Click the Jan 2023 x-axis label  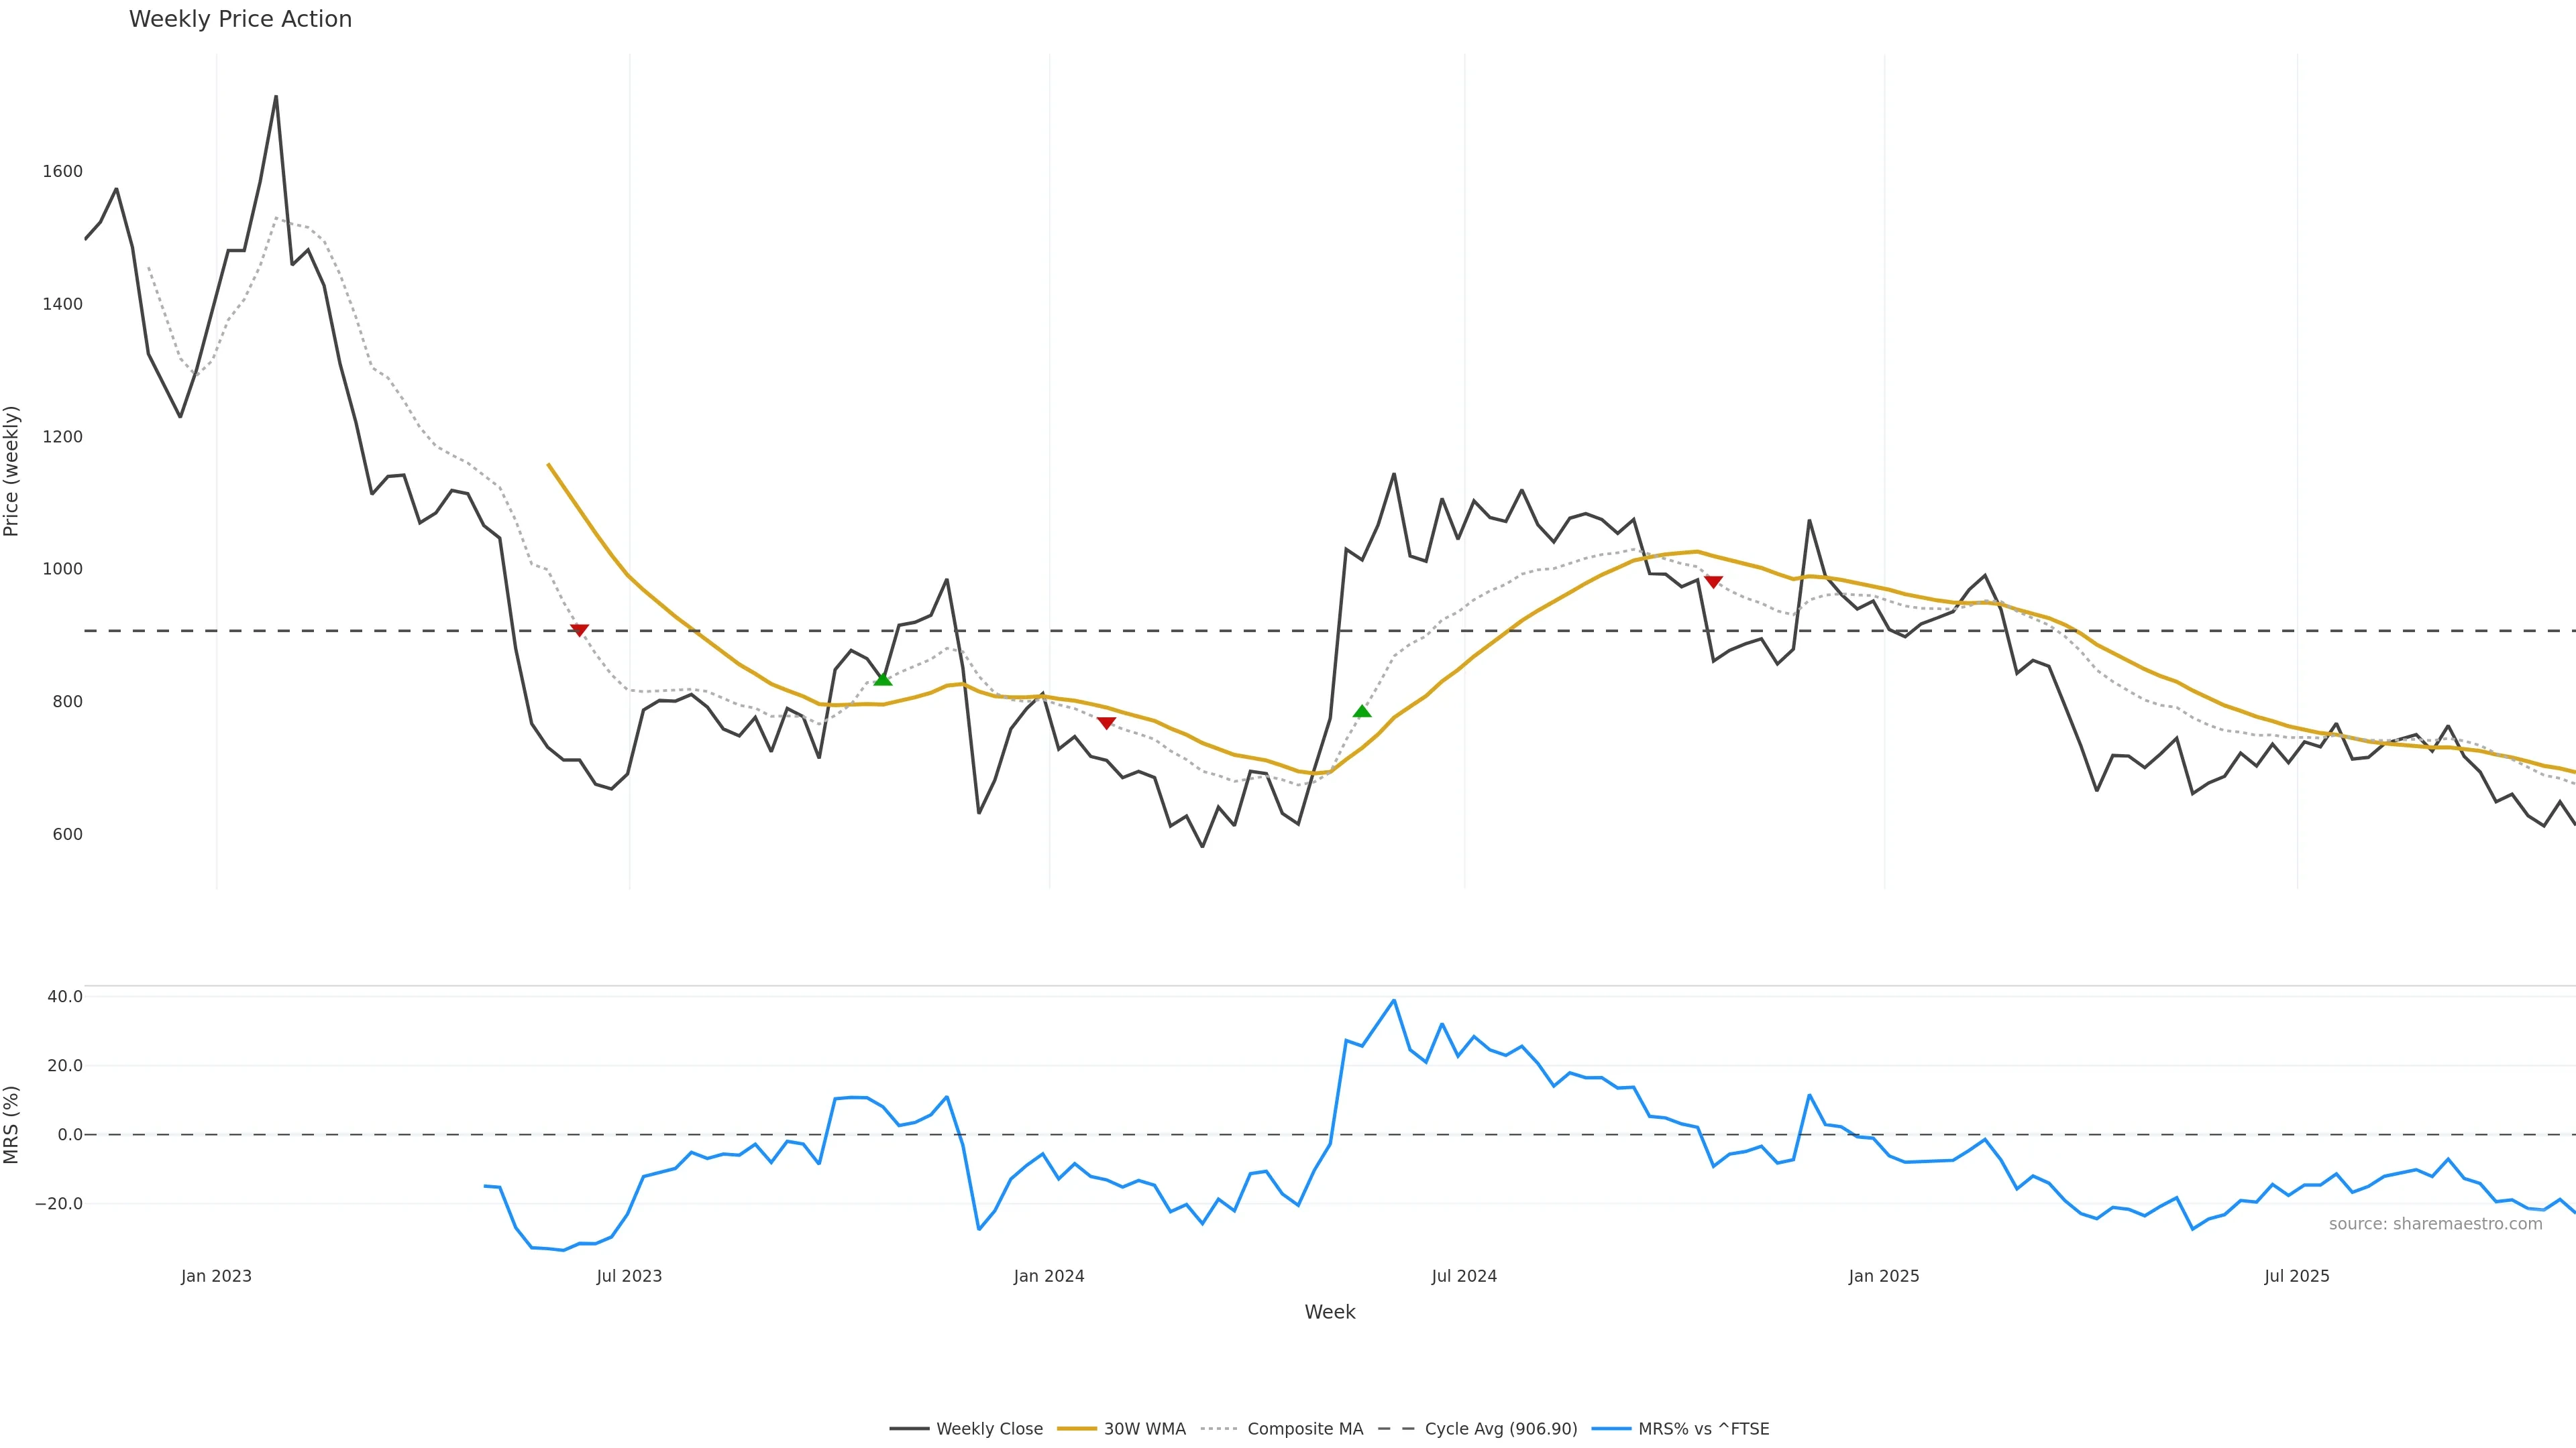coord(216,1276)
